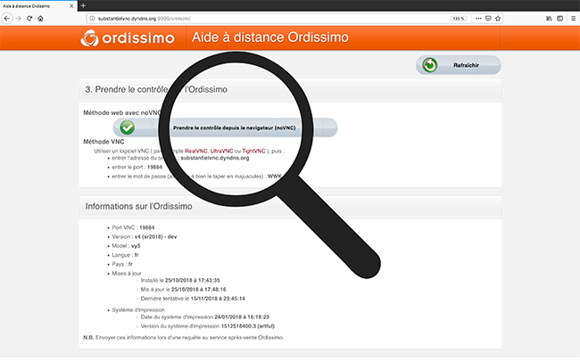Click the 'Version : v4 (sr2018) - dev' line

[x=145, y=237]
